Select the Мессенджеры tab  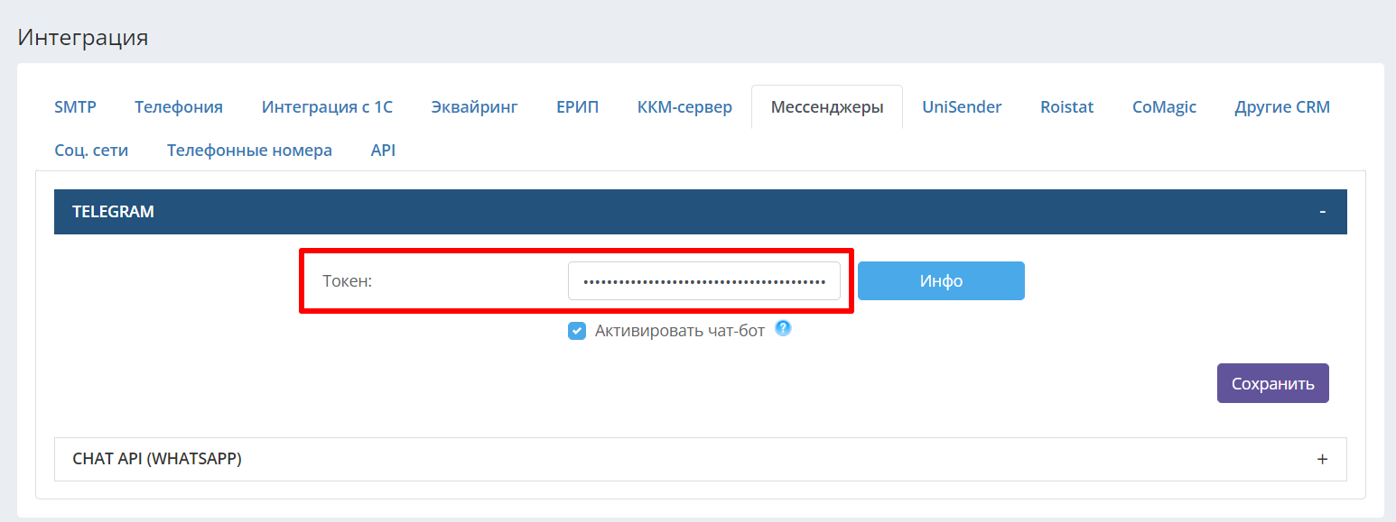pyautogui.click(x=827, y=106)
